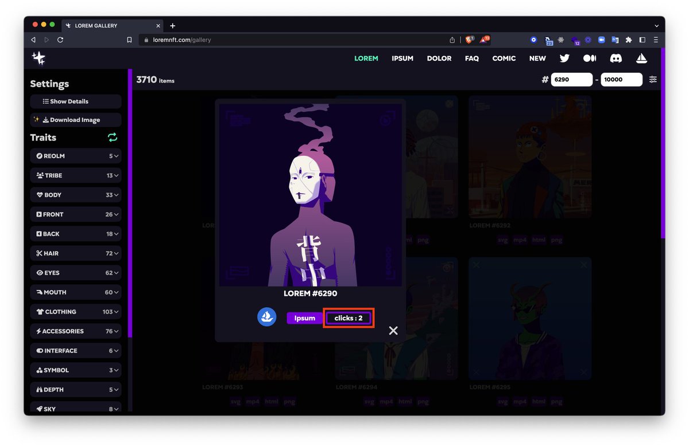The width and height of the screenshot is (689, 447).
Task: Expand the EYES trait filter
Action: 76,273
